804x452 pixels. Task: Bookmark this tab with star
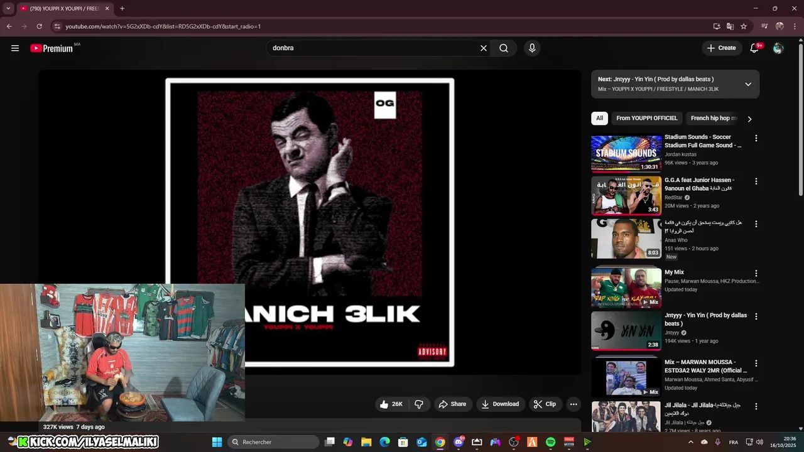744,26
